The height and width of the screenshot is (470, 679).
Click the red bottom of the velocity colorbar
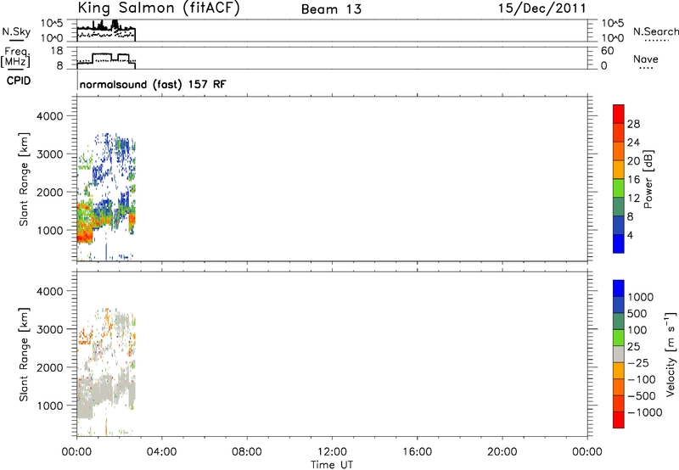coord(619,420)
